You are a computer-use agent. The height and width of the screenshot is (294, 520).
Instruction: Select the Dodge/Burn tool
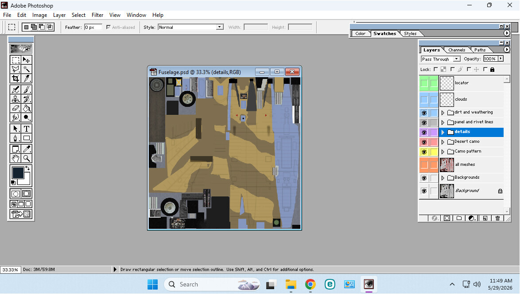[27, 118]
